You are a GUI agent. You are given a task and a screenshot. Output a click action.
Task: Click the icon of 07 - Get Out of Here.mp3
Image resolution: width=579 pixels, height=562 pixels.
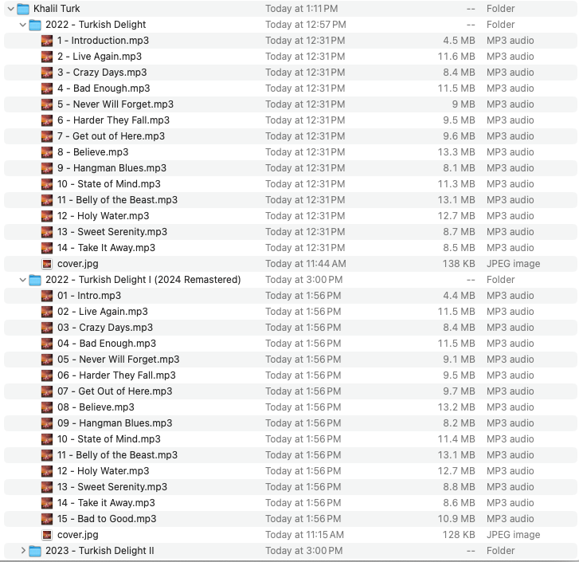click(47, 391)
